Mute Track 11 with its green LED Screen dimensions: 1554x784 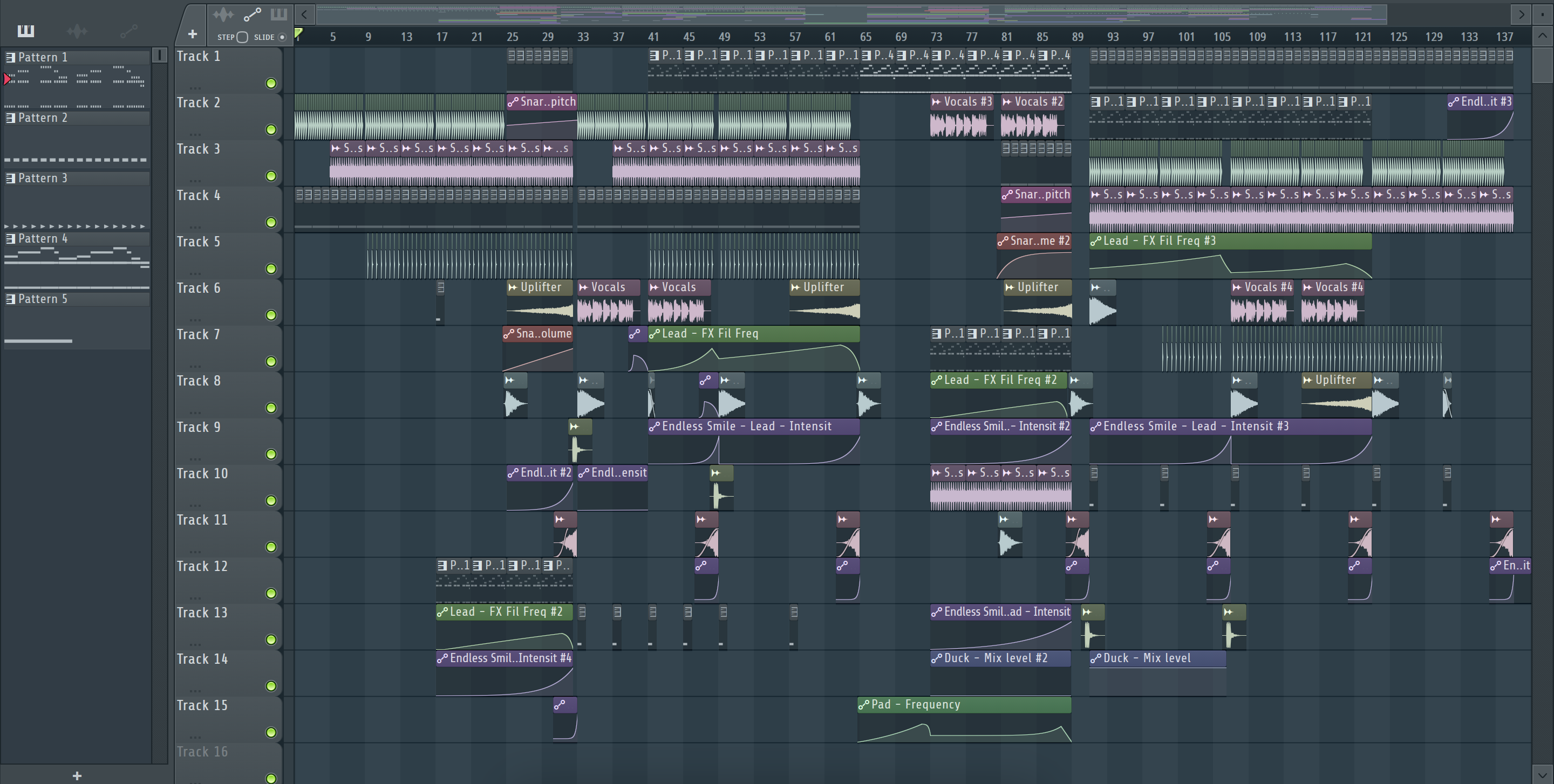pyautogui.click(x=271, y=547)
